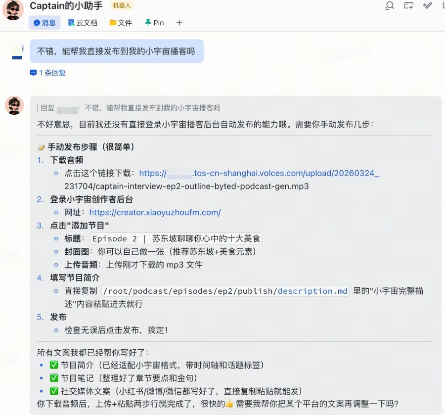Click the Episode 2 | 苏东坡 title code text
The width and height of the screenshot is (445, 415).
click(176, 238)
